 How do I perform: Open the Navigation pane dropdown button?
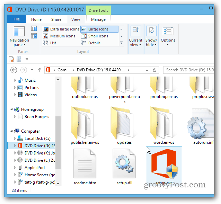click(x=19, y=36)
